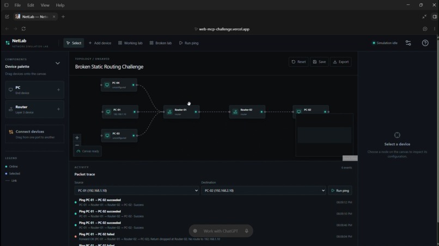This screenshot has height=246, width=439.
Task: Open the Edit menu
Action: [31, 5]
